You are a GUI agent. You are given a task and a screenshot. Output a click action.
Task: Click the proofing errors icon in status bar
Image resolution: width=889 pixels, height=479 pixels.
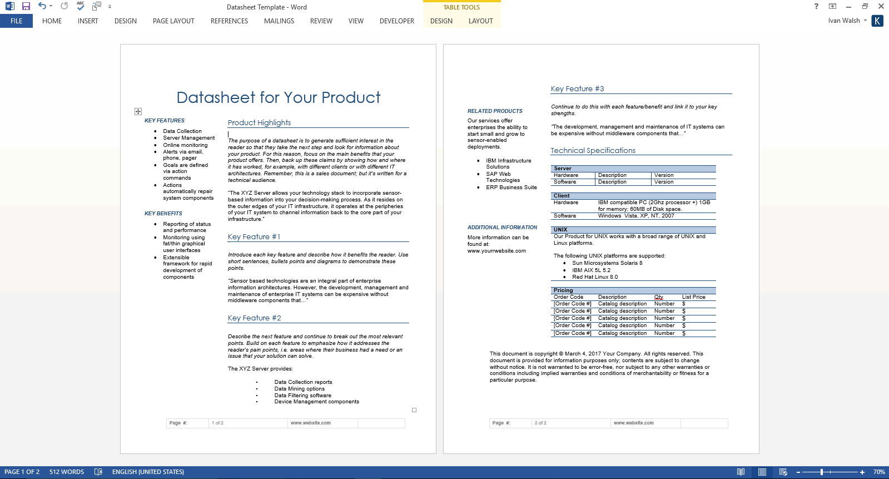[x=98, y=472]
